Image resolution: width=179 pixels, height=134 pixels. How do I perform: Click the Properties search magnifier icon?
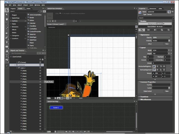173,18
